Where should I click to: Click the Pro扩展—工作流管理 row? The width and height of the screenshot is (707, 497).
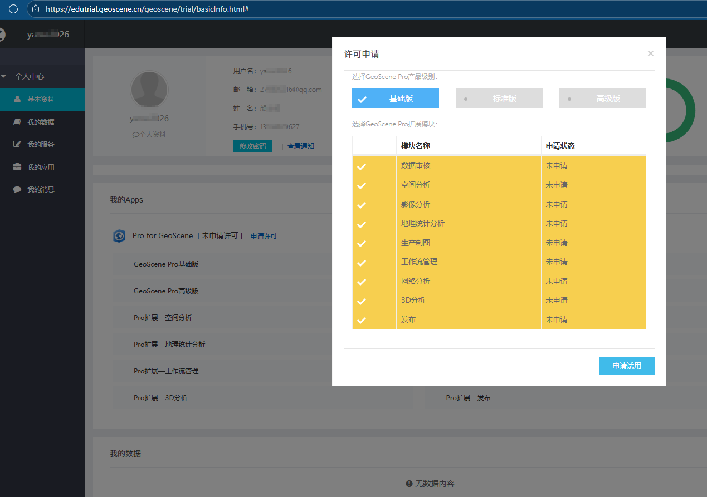[262, 371]
